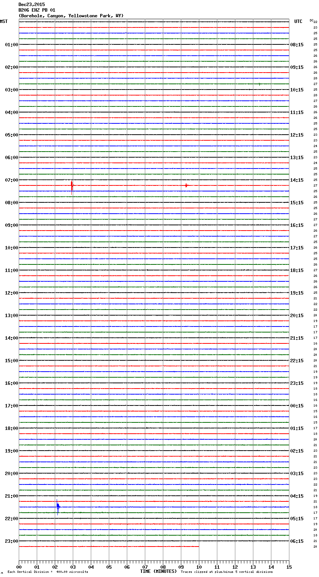Click the 09:15 UTC time label
Screen dimensions: 319x577
pyautogui.click(x=297, y=67)
